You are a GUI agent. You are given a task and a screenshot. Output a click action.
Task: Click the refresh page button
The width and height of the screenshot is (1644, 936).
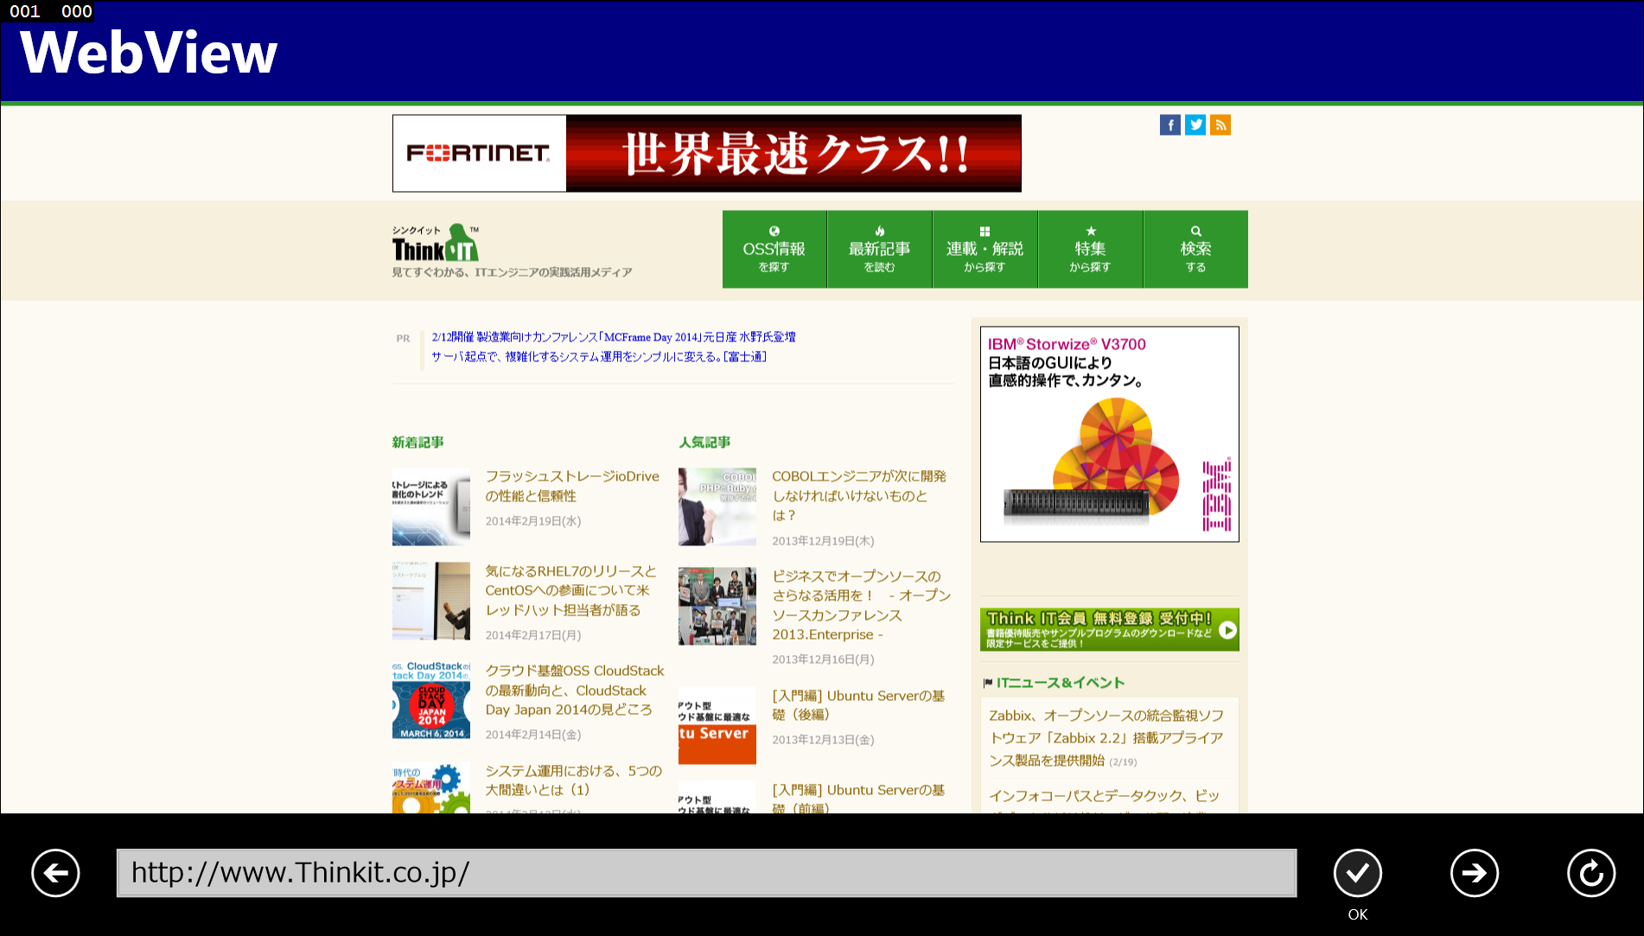(1590, 873)
